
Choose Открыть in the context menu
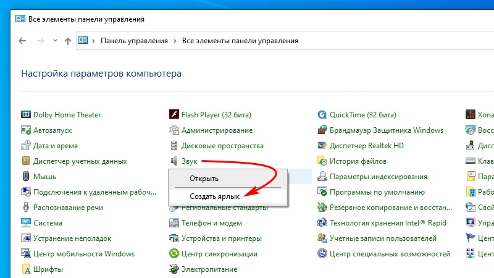click(228, 179)
